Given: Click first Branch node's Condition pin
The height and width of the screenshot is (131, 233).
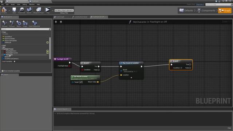Looking at the screenshot, I should coord(82,70).
